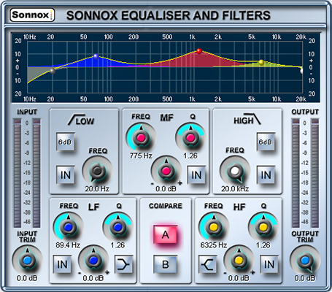Click the left input level meter
The height and width of the screenshot is (292, 332).
click(18, 173)
